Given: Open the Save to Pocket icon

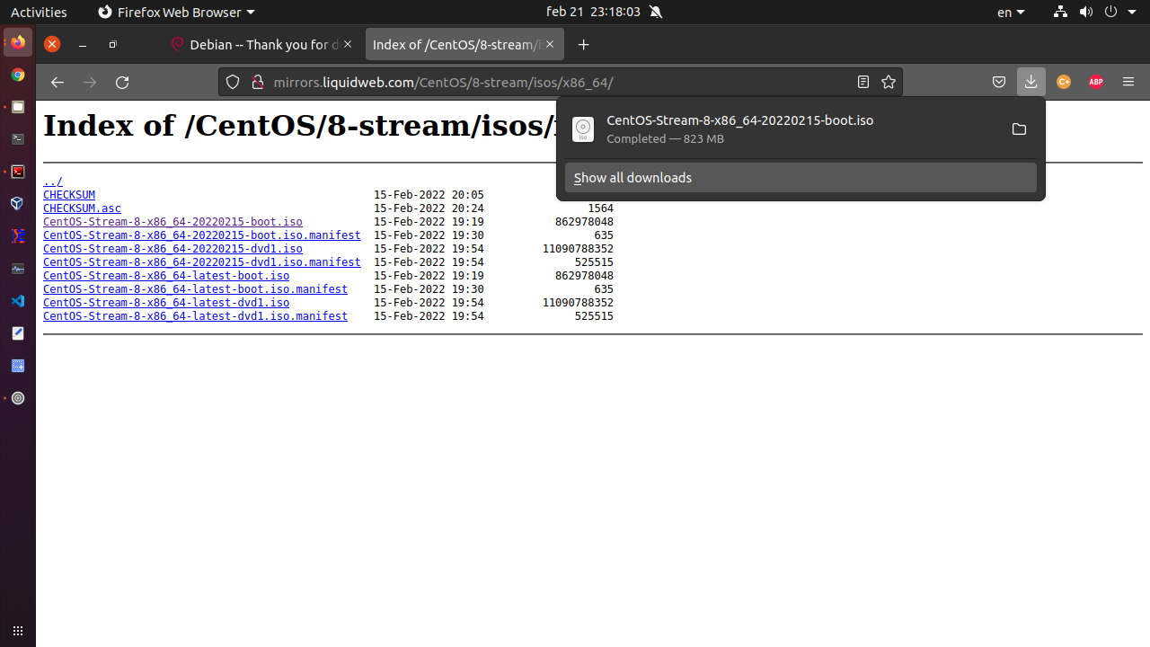Looking at the screenshot, I should point(998,82).
